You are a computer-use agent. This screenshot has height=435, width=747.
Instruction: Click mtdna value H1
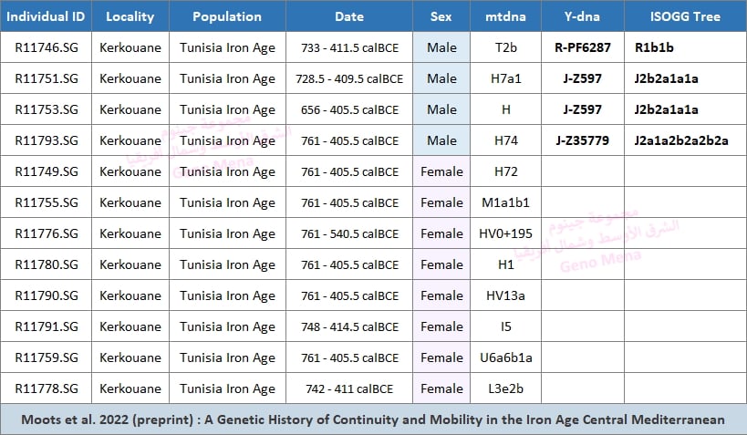pos(505,264)
